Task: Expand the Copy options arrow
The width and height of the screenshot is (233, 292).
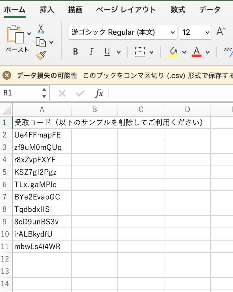Action: point(51,42)
